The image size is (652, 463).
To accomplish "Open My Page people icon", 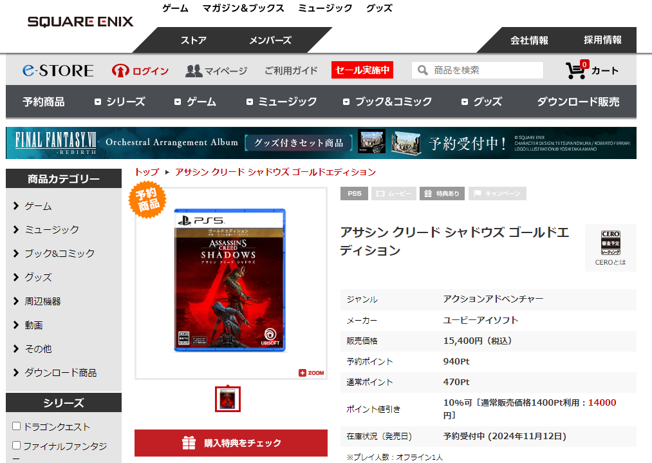I will pos(194,71).
